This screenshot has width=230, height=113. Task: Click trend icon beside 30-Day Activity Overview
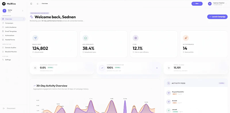(x=34, y=86)
